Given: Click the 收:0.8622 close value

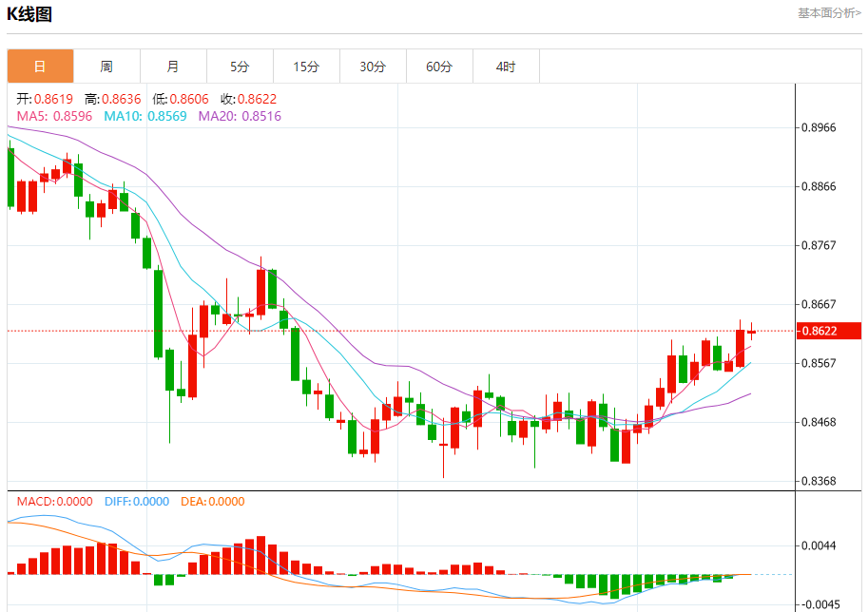Looking at the screenshot, I should pyautogui.click(x=248, y=99).
